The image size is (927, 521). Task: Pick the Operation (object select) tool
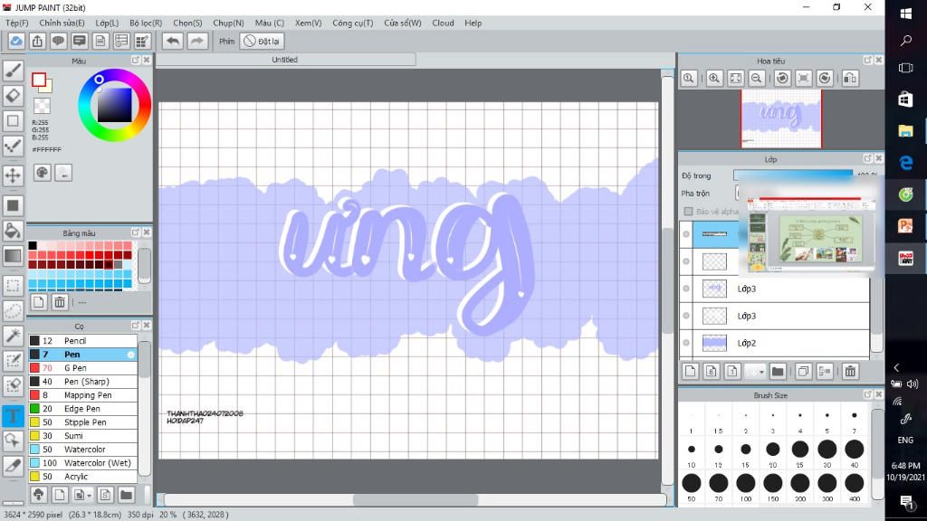coord(13,440)
